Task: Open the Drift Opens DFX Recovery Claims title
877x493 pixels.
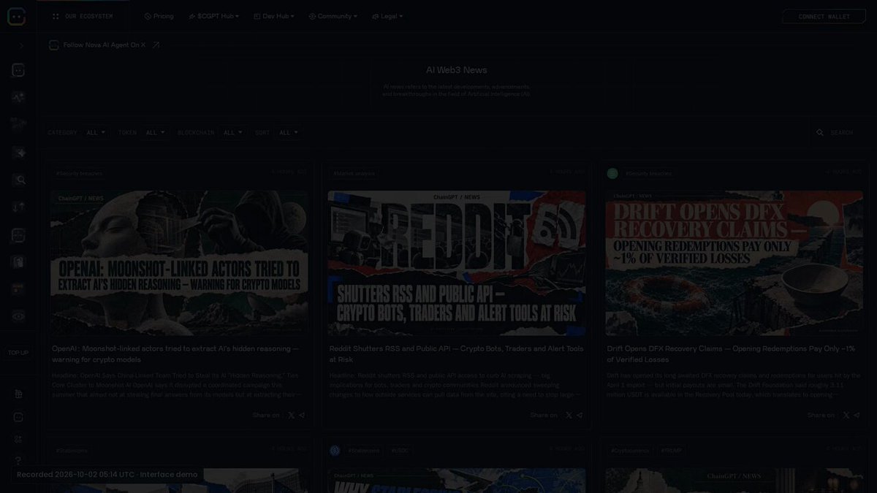Action: pyautogui.click(x=731, y=354)
